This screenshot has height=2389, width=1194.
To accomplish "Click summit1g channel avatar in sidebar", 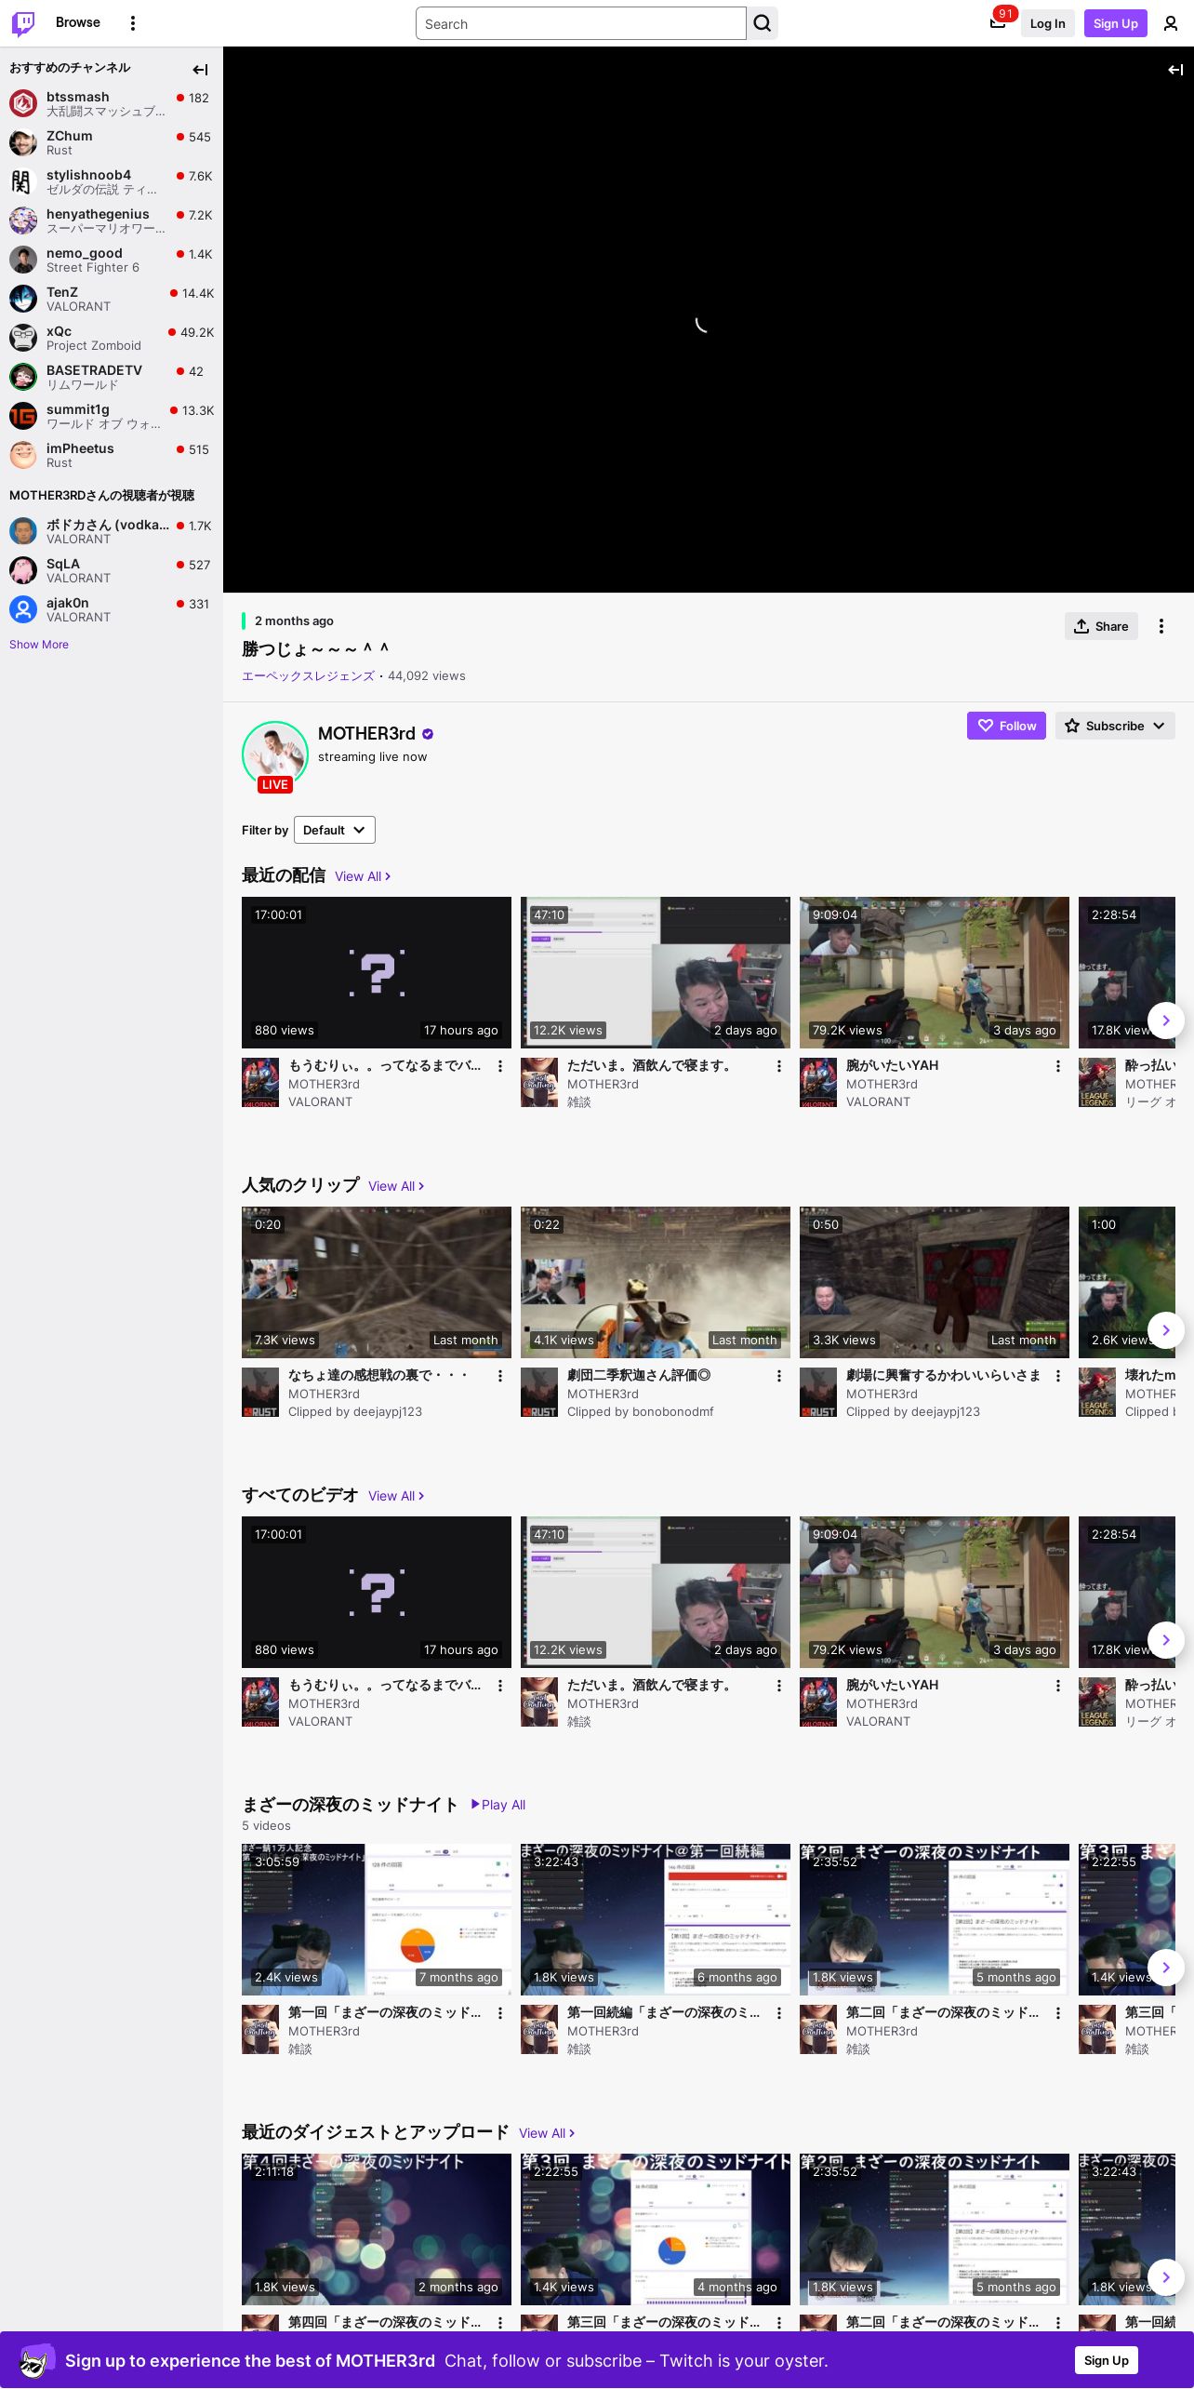I will pos(23,415).
